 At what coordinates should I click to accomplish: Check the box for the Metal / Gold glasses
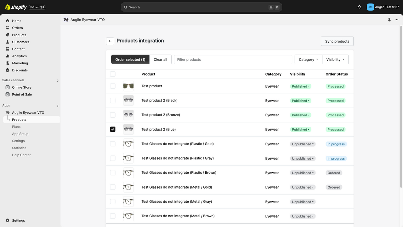(113, 187)
